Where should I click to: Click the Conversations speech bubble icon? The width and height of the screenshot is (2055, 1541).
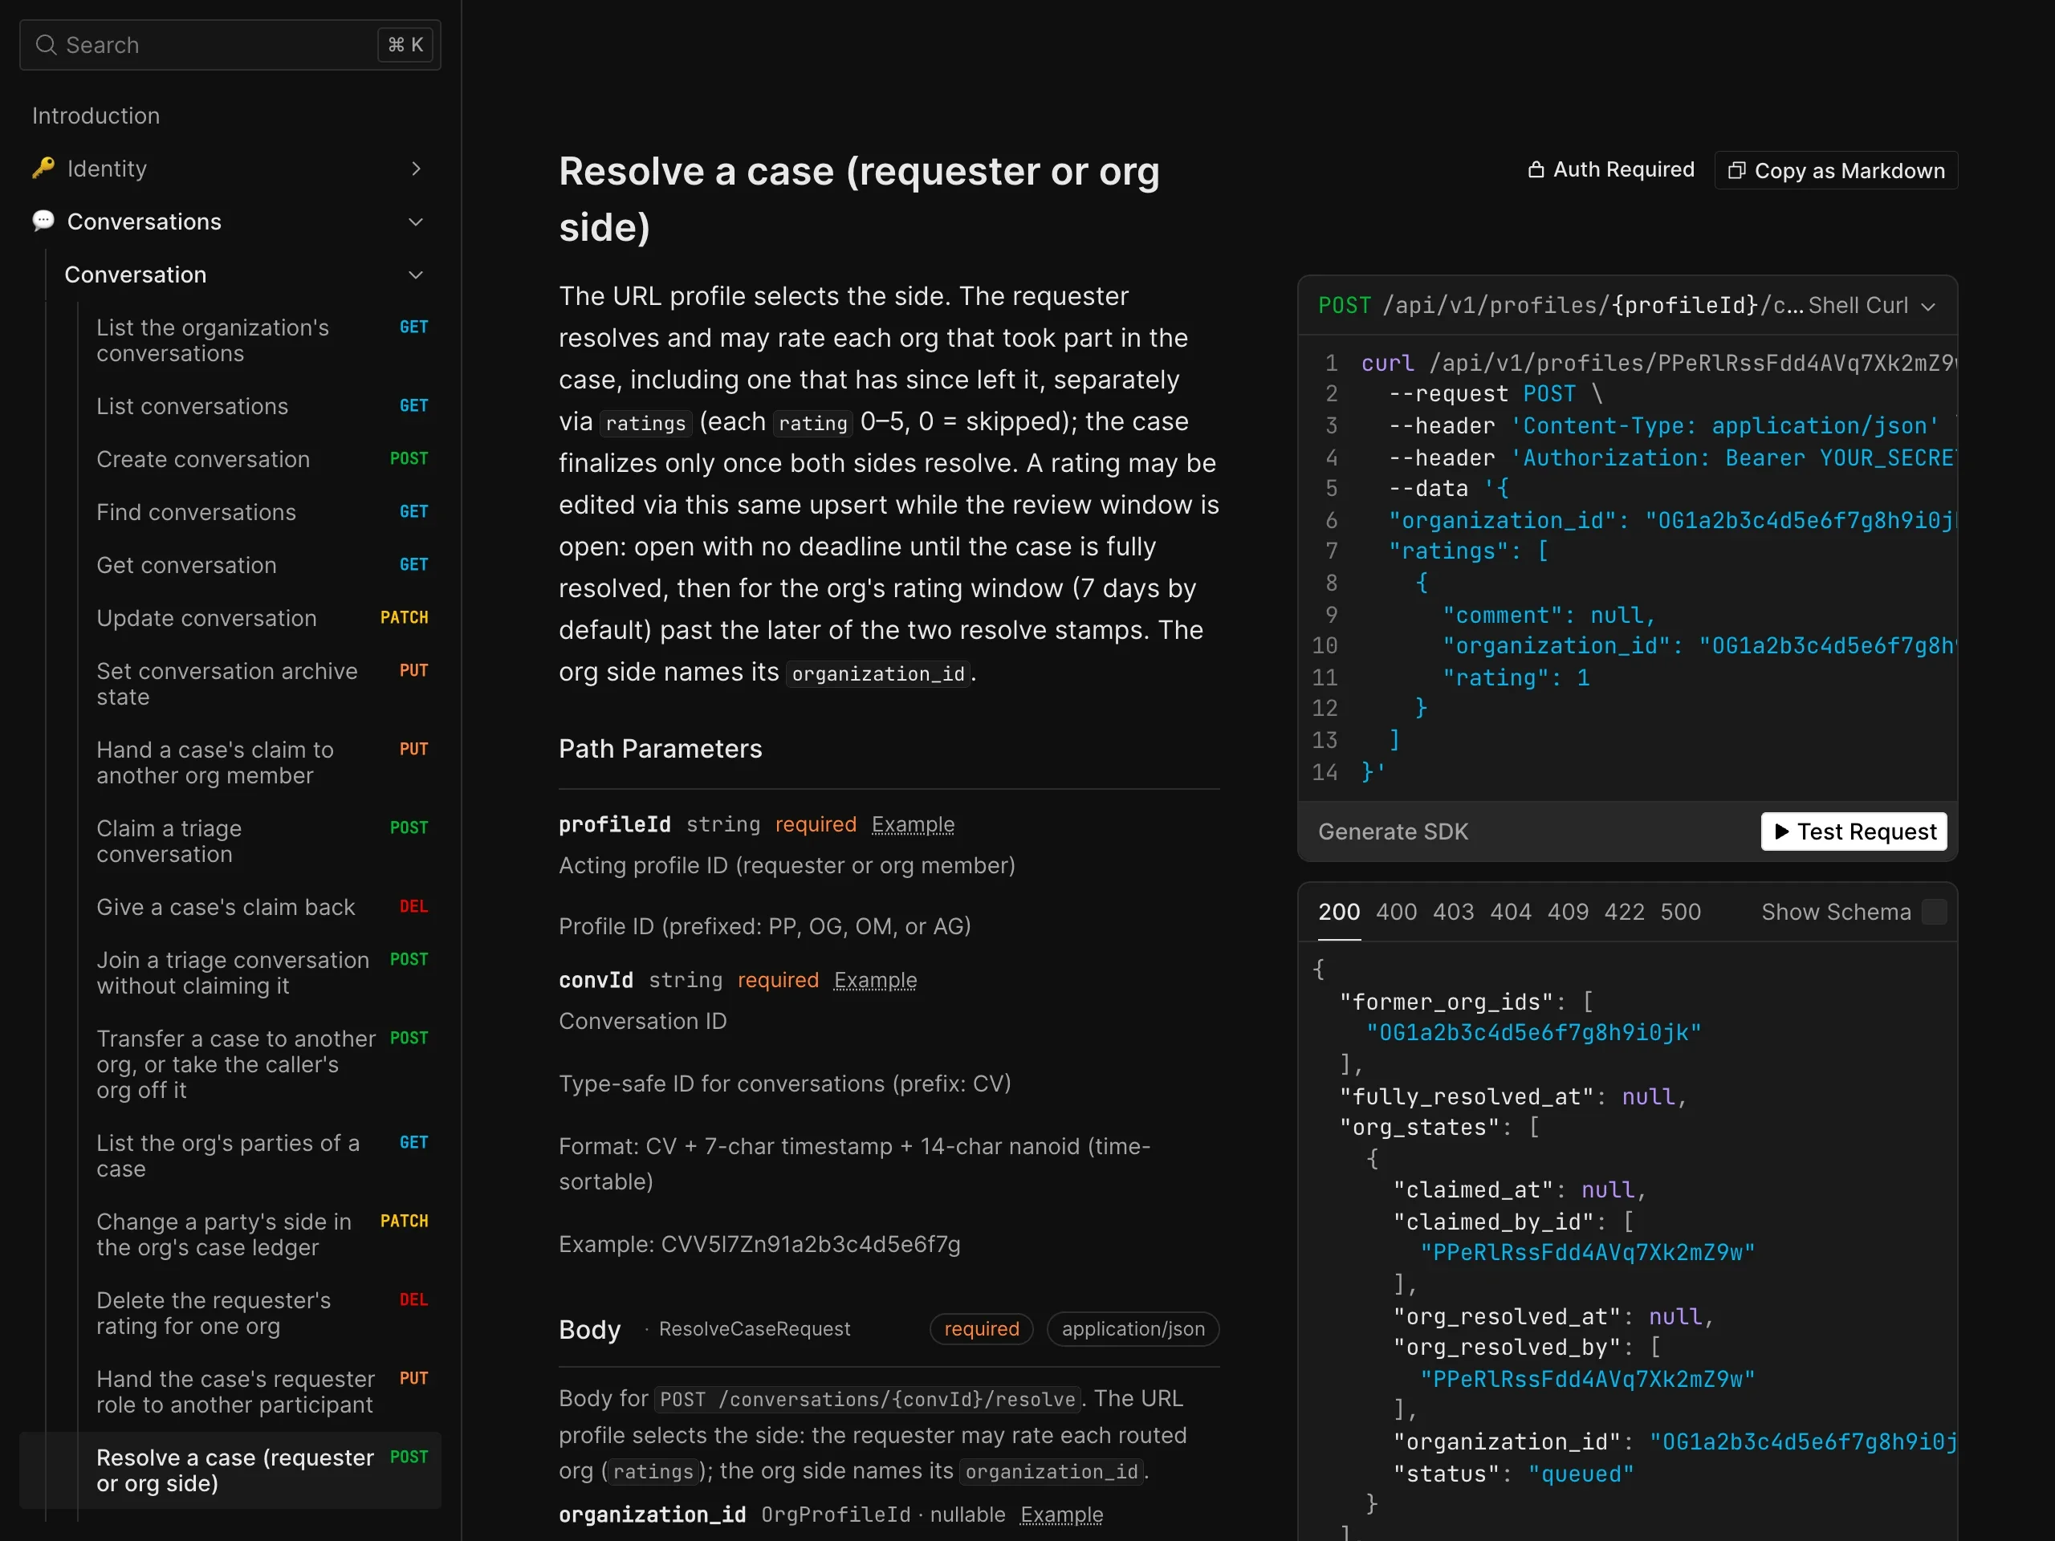click(43, 221)
